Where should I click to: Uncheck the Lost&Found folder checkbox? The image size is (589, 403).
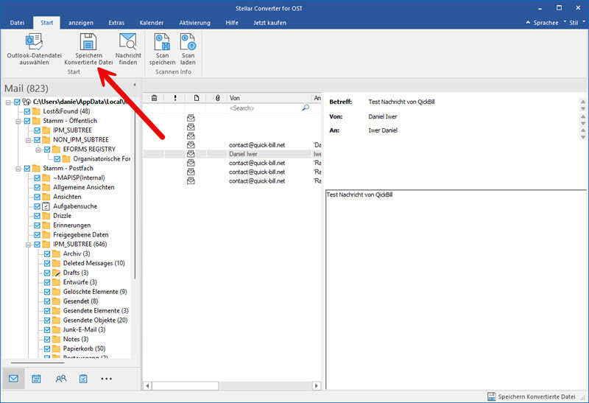(27, 111)
